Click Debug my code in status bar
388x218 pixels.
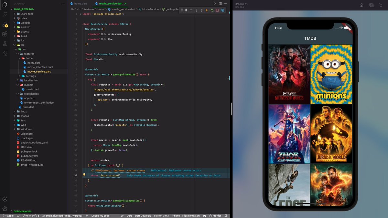coord(101,216)
